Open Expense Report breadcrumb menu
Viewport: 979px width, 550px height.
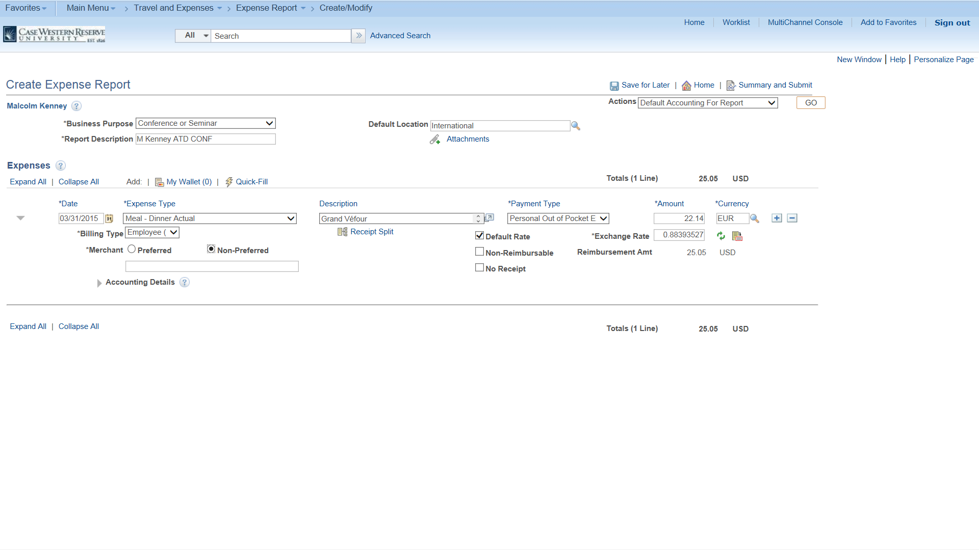coord(271,8)
